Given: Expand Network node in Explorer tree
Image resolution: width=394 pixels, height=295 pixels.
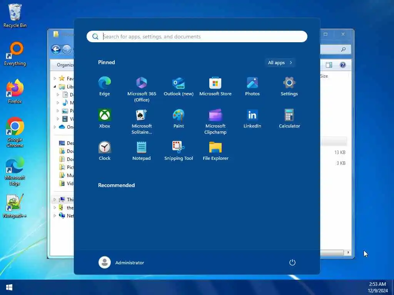Looking at the screenshot, I should (55, 216).
